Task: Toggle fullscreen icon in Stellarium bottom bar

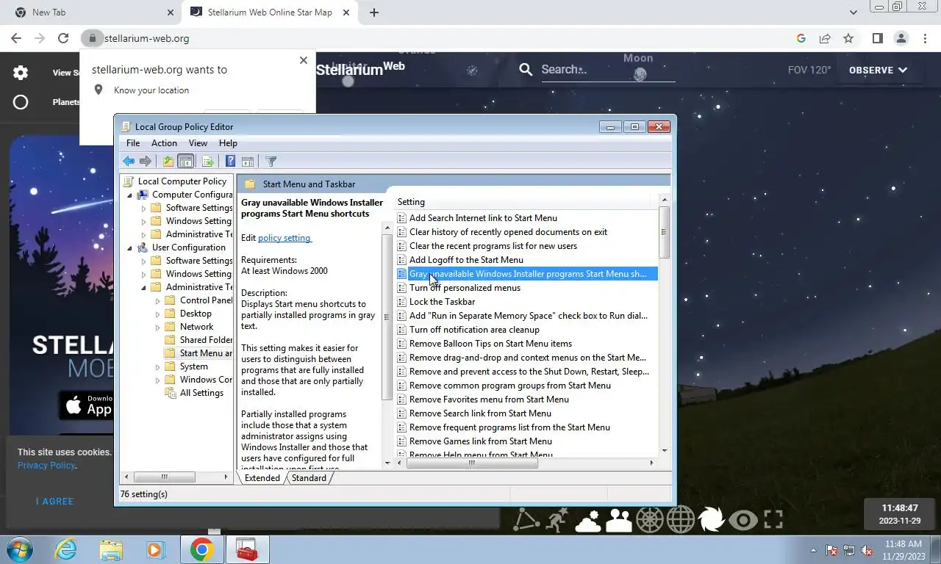Action: pos(773,520)
